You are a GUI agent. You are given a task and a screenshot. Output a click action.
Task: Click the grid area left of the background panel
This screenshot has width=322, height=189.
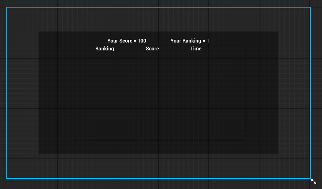[22, 94]
